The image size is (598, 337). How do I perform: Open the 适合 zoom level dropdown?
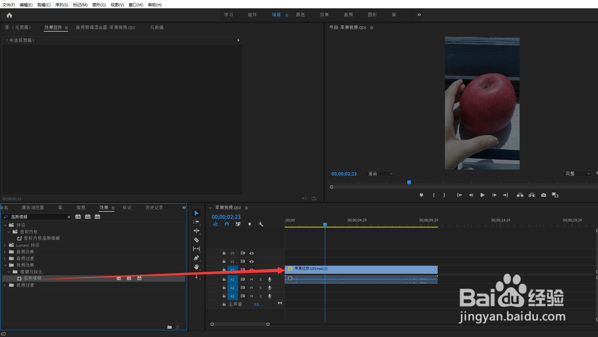click(380, 174)
